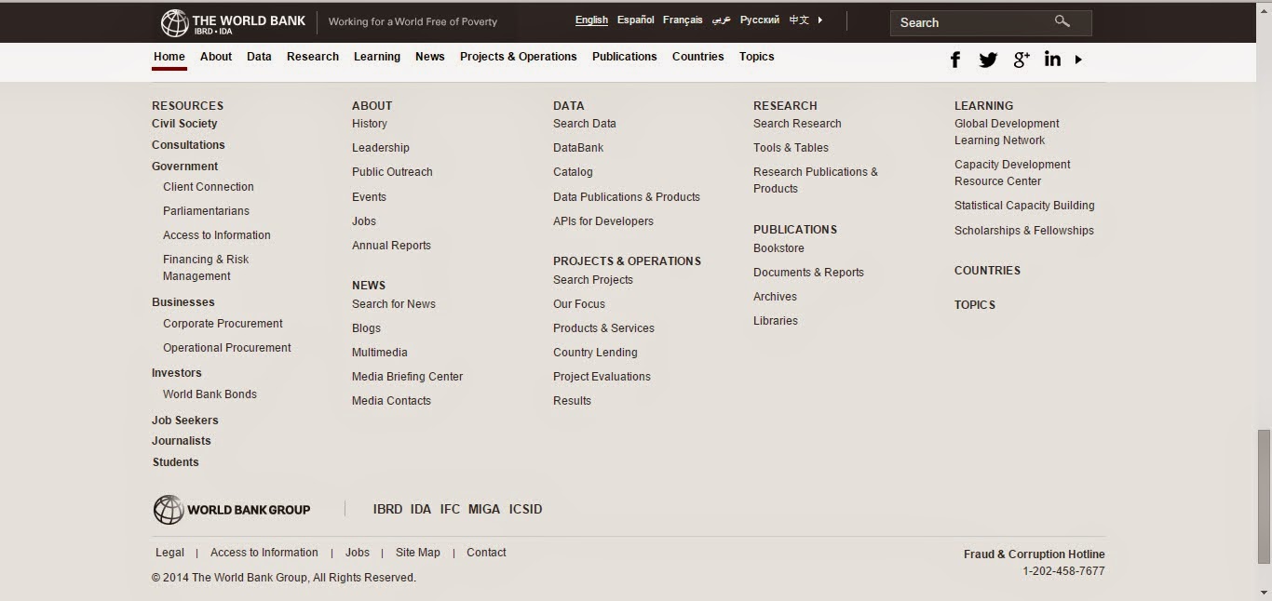This screenshot has width=1272, height=601.
Task: Open the Topics menu item
Action: click(757, 57)
